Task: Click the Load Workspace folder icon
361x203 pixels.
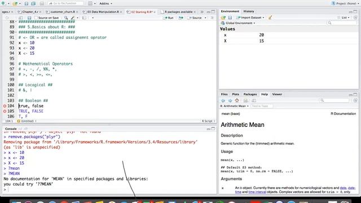Action: coord(223,17)
